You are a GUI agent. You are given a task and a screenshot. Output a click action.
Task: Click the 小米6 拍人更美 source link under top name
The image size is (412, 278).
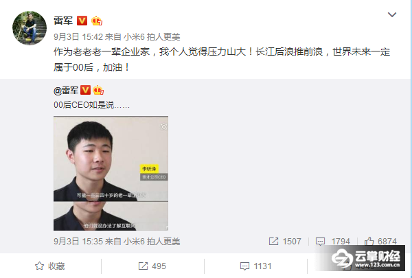coord(152,37)
